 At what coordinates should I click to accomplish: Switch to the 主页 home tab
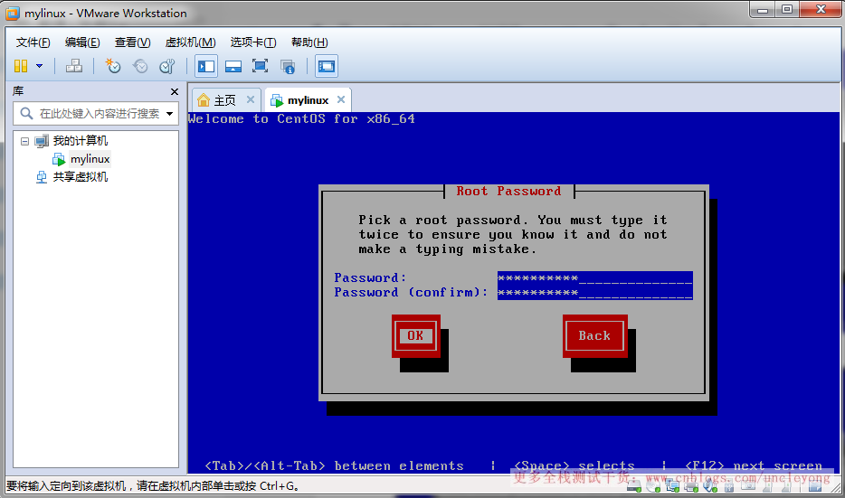[x=225, y=100]
